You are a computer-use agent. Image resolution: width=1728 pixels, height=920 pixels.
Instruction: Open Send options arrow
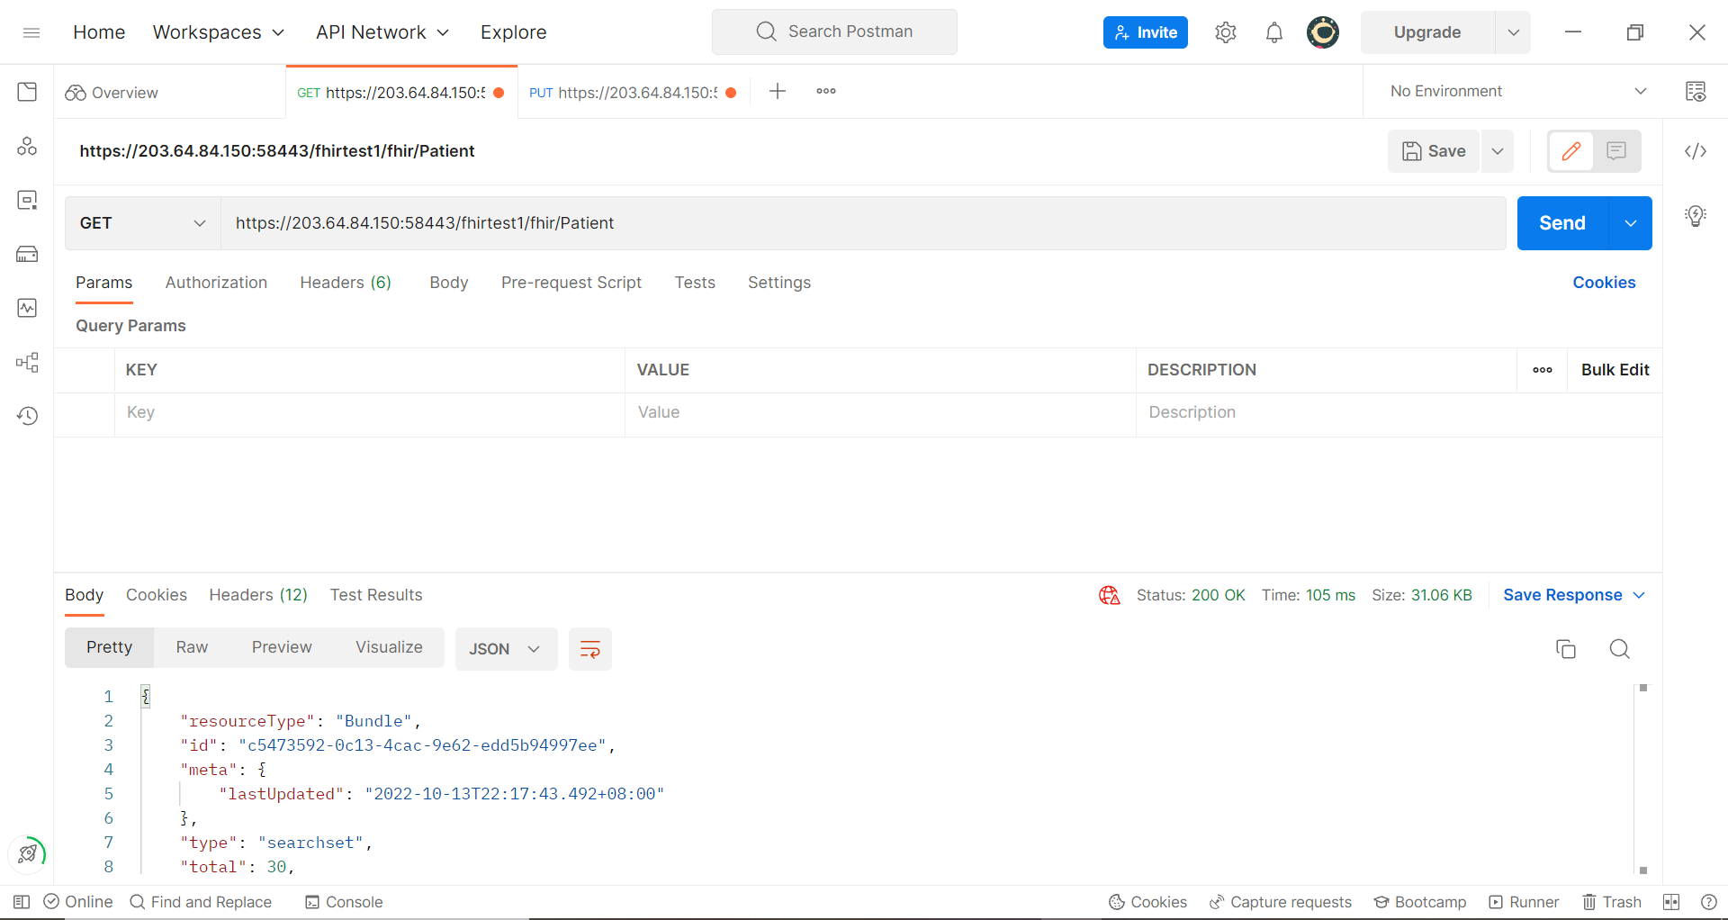(x=1631, y=223)
